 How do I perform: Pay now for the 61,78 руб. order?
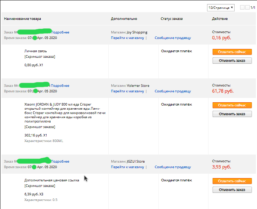(x=232, y=105)
